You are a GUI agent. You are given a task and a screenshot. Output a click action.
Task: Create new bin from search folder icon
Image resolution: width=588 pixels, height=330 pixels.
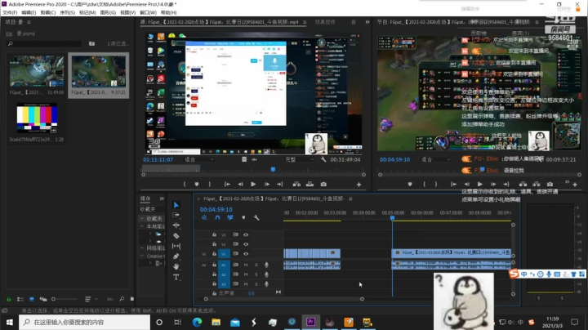tap(91, 43)
